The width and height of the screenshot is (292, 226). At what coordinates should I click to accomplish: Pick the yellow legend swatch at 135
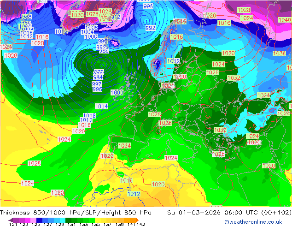(x=98, y=220)
